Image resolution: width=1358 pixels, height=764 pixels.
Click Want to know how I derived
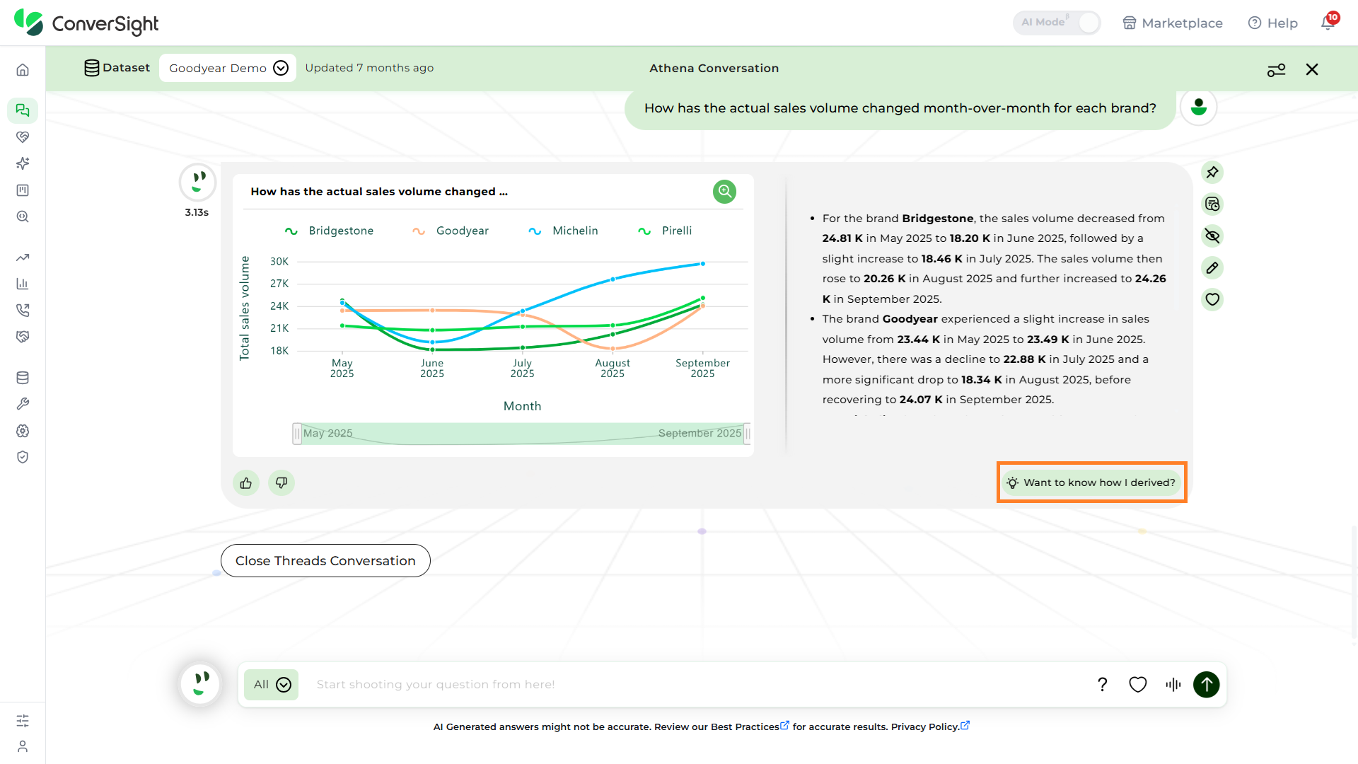1091,482
